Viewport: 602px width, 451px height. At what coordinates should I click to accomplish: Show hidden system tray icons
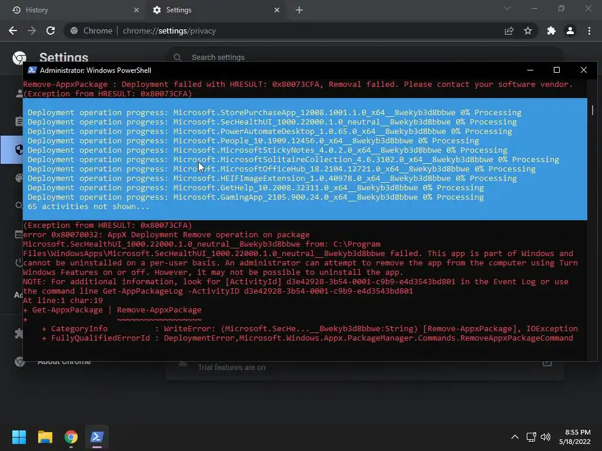(x=515, y=437)
